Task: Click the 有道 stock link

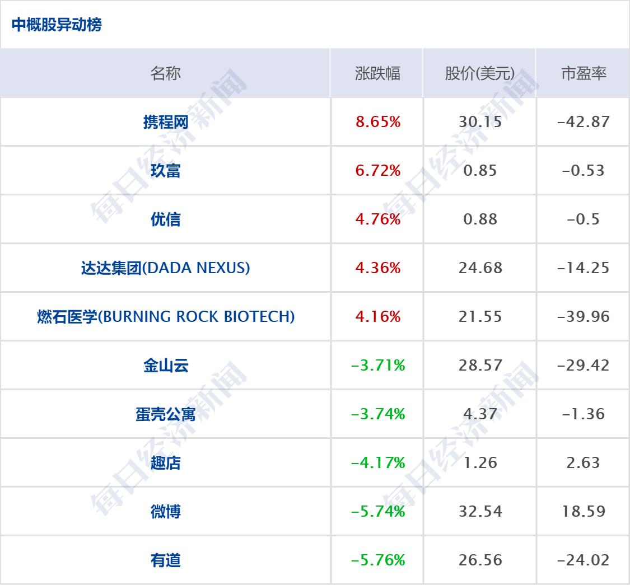Action: [x=166, y=560]
